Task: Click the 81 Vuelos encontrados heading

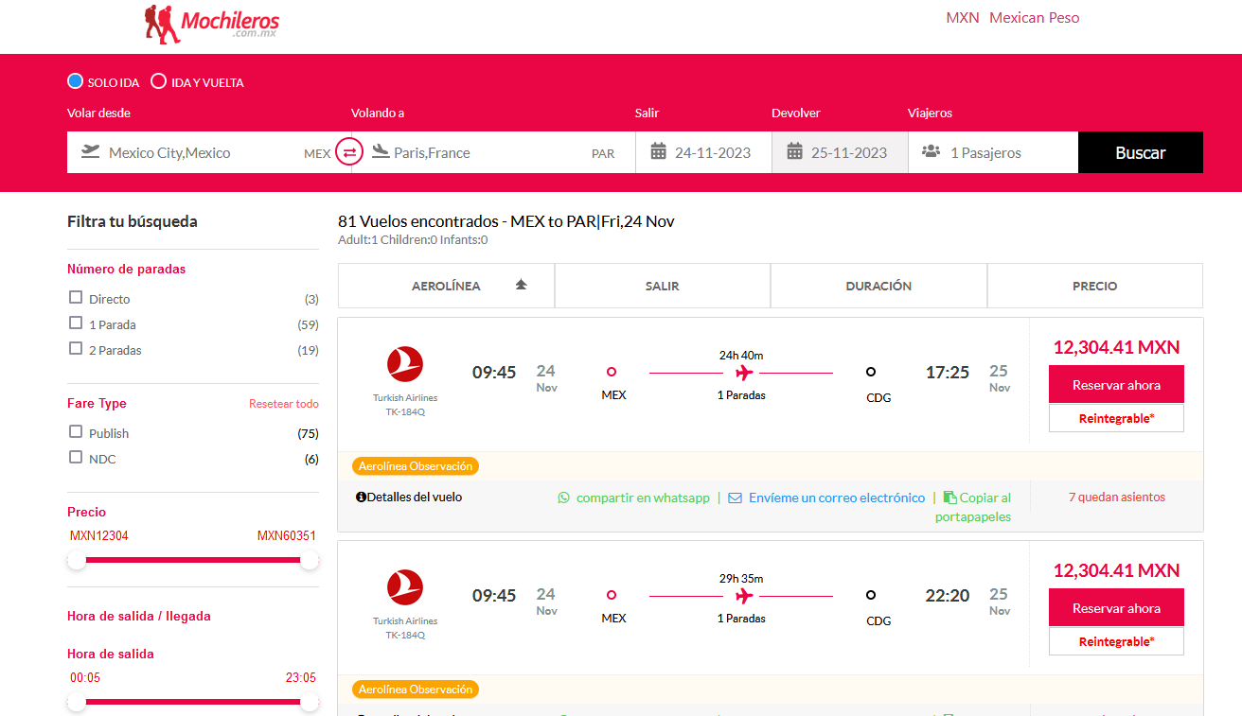Action: tap(506, 221)
